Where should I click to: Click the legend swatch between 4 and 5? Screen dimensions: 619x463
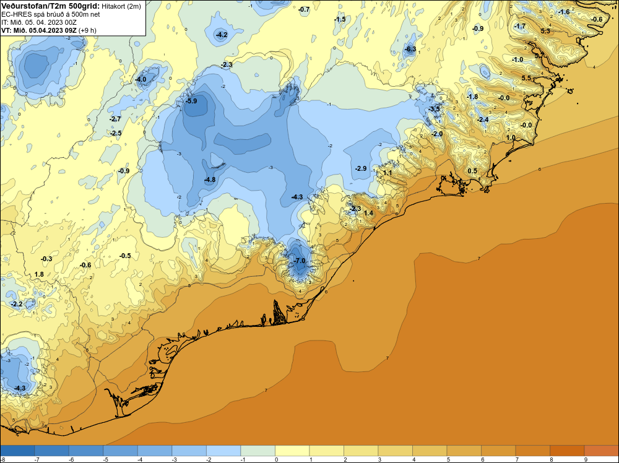(x=430, y=451)
